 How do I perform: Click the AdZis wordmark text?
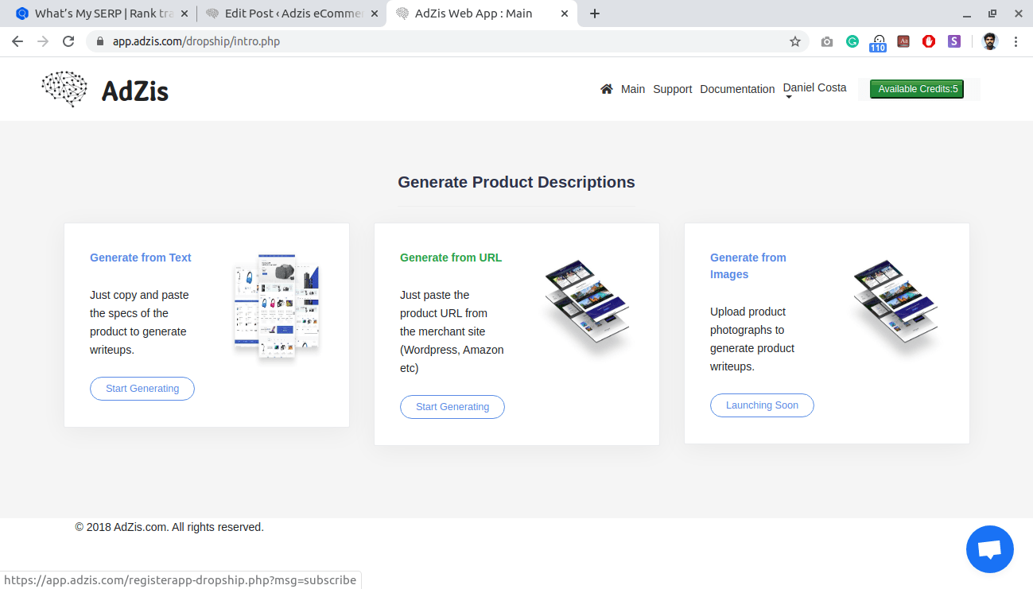click(x=135, y=91)
